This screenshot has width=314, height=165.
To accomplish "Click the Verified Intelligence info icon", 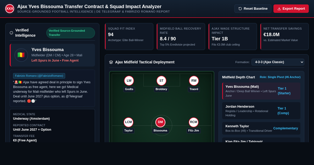I will click(11, 33).
